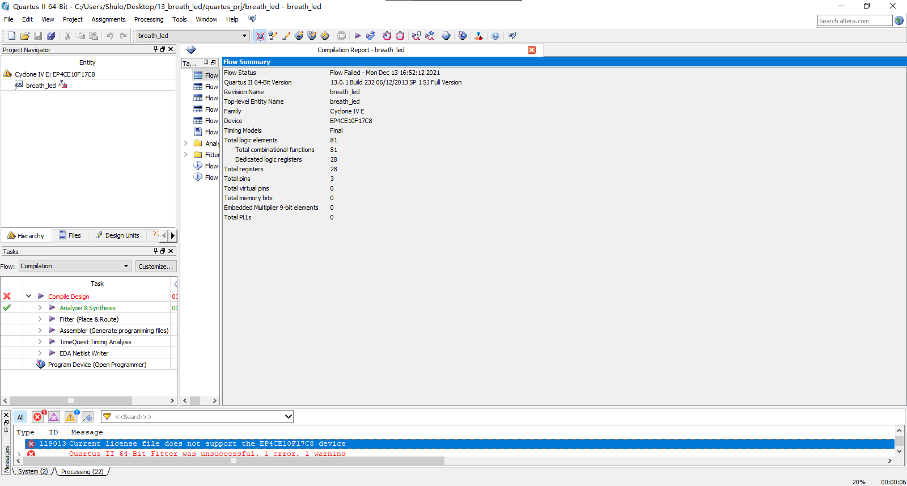The image size is (907, 486).
Task: Show more Project Navigator tabs right arrow
Action: [173, 235]
